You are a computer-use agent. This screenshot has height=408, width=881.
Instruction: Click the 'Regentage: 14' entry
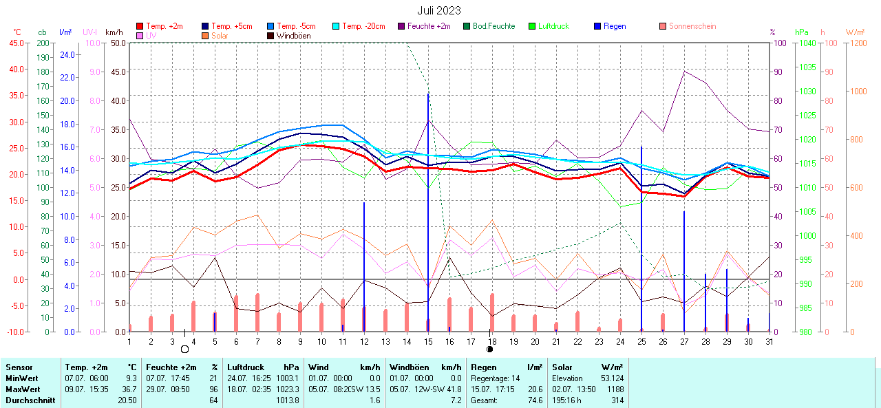coord(496,378)
